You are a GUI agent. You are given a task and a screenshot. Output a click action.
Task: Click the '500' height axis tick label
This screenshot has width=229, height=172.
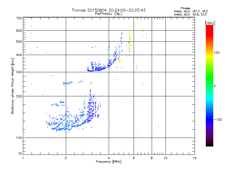click(19, 42)
